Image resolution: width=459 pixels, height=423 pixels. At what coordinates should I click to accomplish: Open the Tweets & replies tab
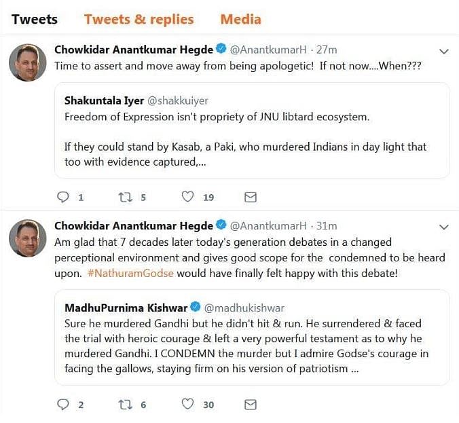pyautogui.click(x=139, y=19)
